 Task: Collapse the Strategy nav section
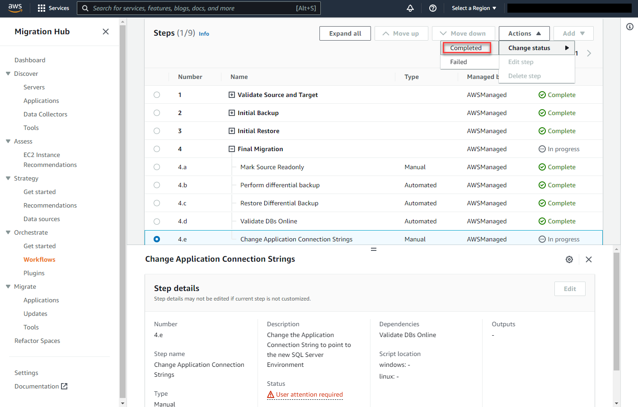pyautogui.click(x=8, y=178)
